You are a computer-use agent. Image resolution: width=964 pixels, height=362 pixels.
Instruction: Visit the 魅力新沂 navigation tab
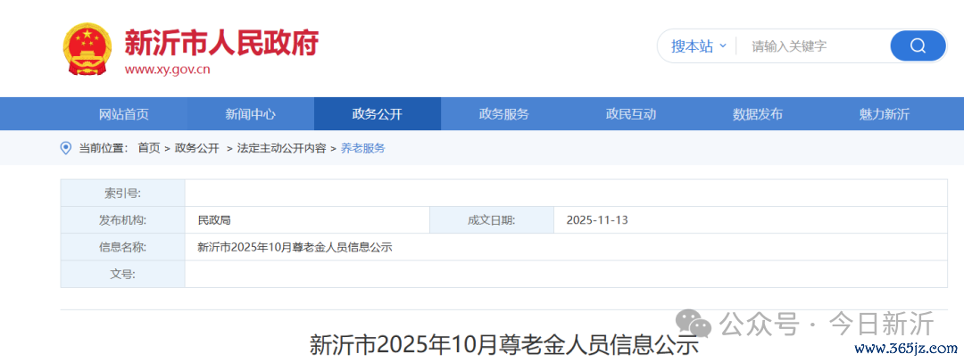click(884, 114)
